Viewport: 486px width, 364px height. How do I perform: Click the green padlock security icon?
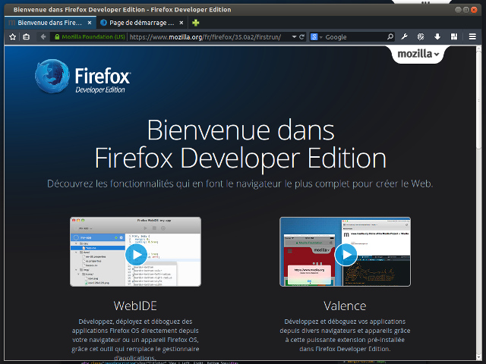tap(57, 37)
